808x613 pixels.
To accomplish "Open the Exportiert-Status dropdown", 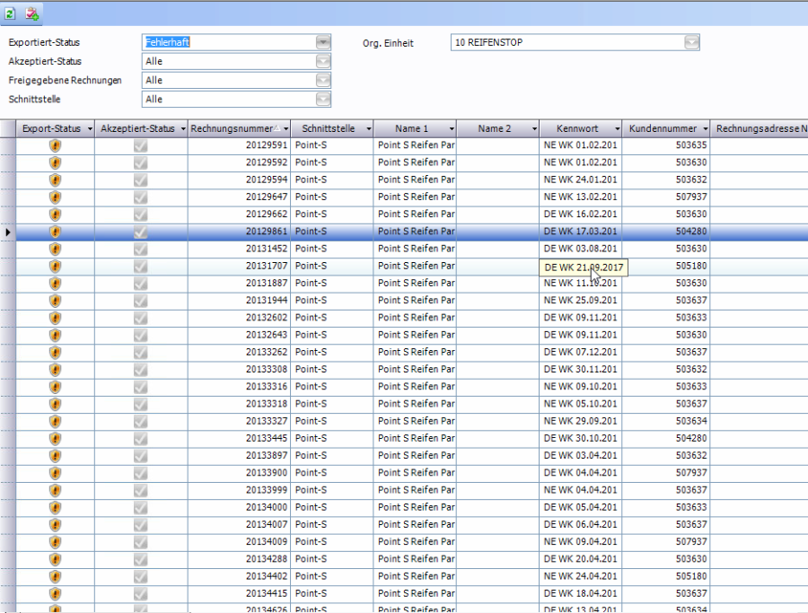I will (x=323, y=42).
